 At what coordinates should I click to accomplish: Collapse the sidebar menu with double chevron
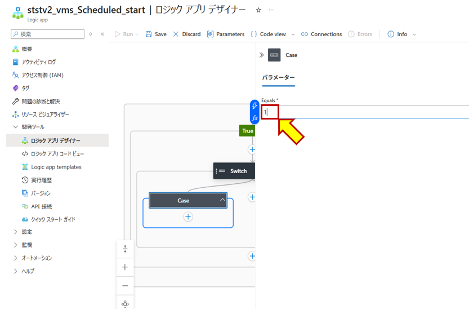102,34
